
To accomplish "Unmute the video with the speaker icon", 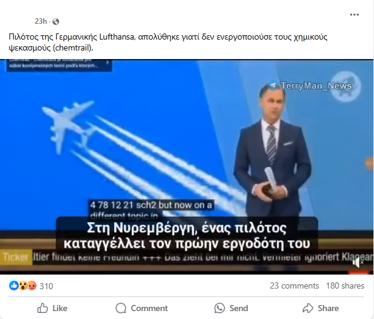I will click(358, 262).
